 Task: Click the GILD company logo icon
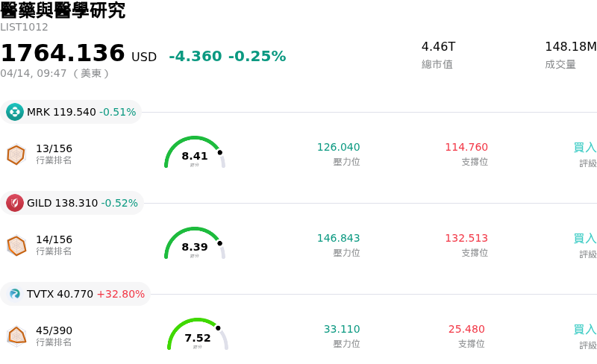coord(15,203)
